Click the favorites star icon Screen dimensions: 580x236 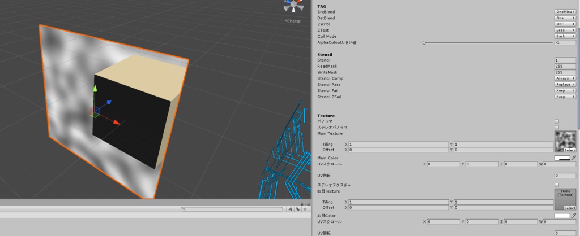tap(305, 209)
